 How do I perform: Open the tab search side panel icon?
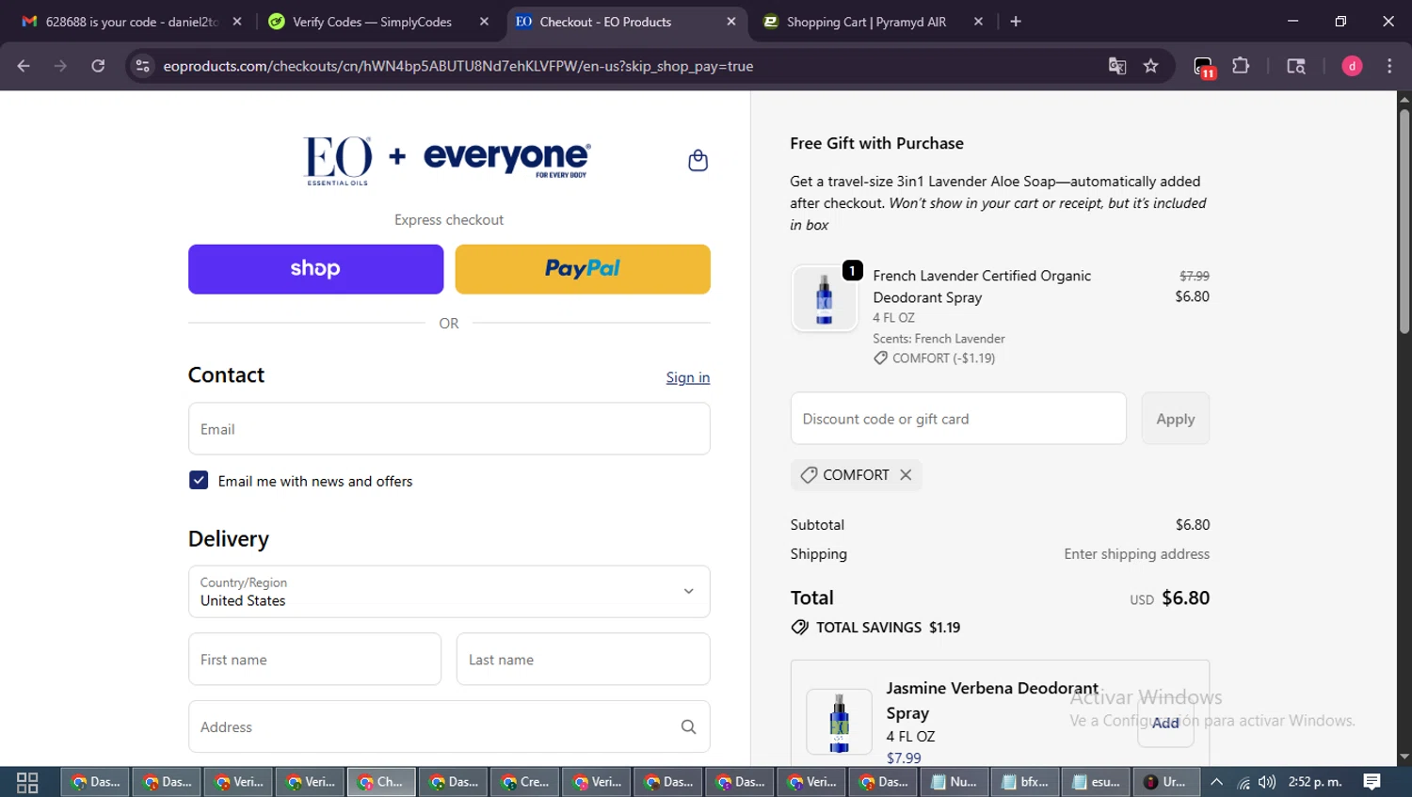click(x=1296, y=66)
